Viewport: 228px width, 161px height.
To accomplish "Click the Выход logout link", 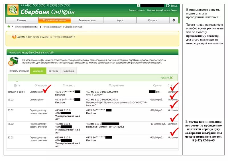I will point(174,6).
